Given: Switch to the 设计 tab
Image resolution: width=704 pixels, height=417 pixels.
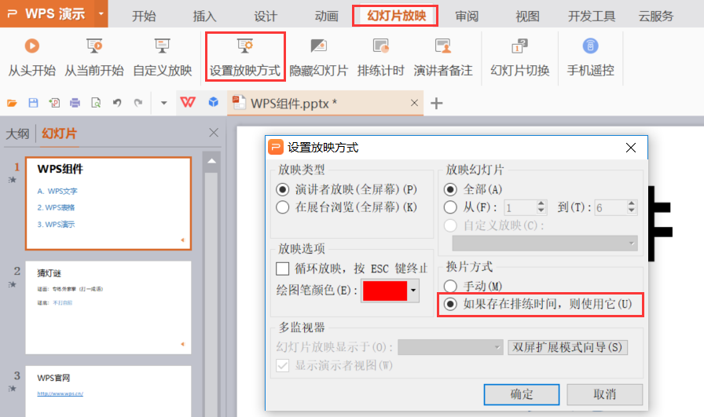Looking at the screenshot, I should point(266,16).
